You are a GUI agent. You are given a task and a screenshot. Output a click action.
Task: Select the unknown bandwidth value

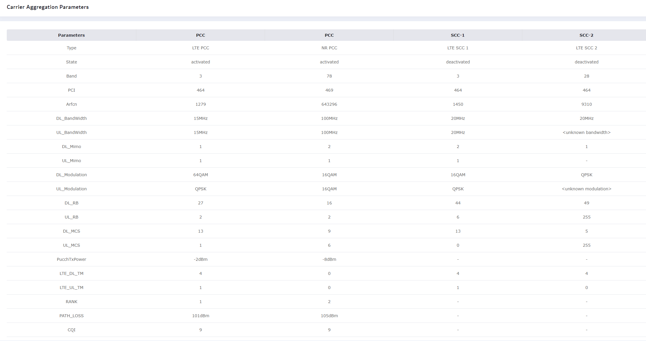click(586, 132)
